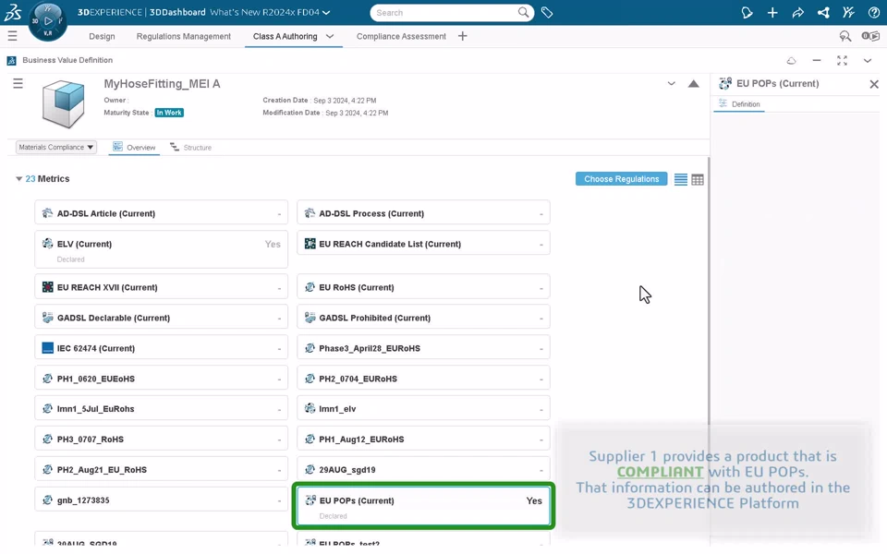Click the compass play button
Viewport: 887px width, 554px height.
pos(48,21)
